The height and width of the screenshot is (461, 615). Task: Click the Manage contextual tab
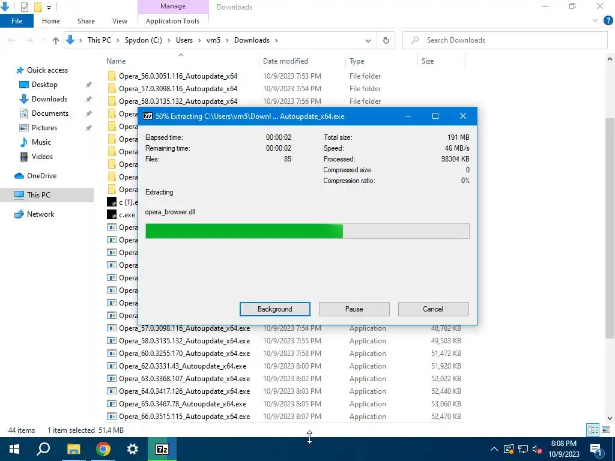coord(173,6)
